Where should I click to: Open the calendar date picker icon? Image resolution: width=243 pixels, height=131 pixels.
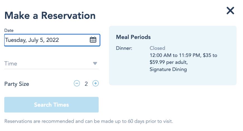93,40
